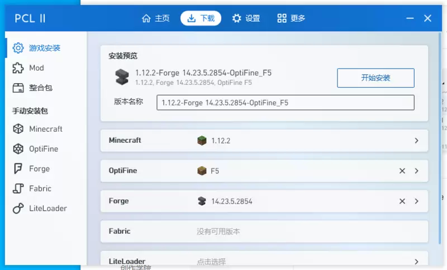Select the 下载 download tab
Screen dimensions: 447x270
click(x=201, y=18)
